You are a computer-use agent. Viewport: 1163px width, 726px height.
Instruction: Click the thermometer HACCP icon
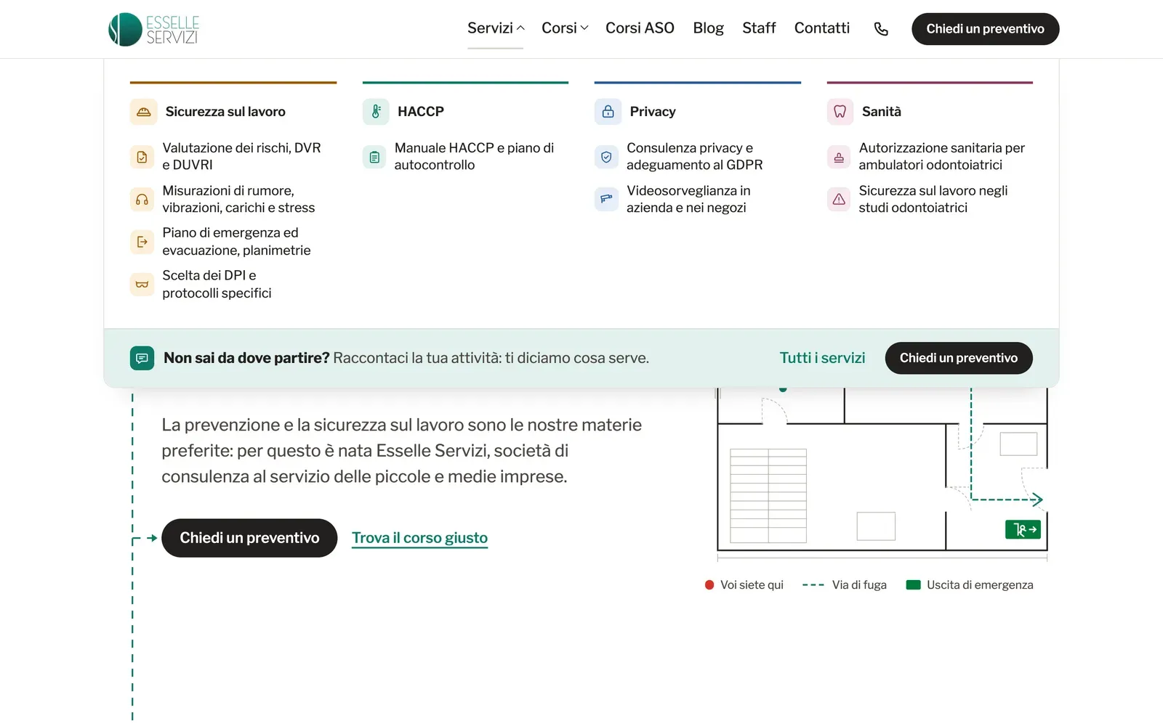click(x=376, y=112)
